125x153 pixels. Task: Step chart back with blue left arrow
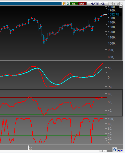[x=119, y=150]
